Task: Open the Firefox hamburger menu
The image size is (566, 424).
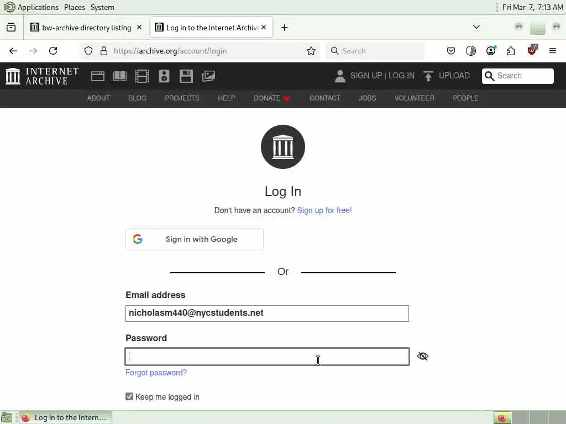Action: (x=553, y=51)
